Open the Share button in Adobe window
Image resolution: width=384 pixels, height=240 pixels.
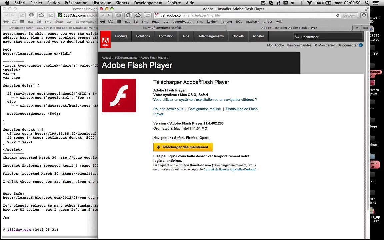coord(148,15)
